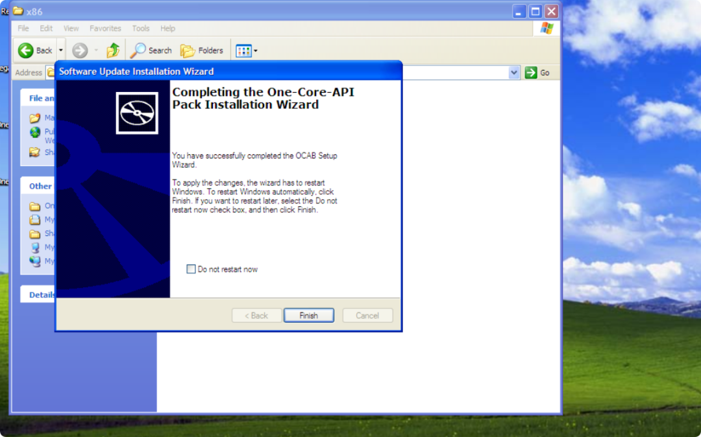Screen dimensions: 701x437
Task: Click the green Back arrow icon
Action: click(26, 51)
